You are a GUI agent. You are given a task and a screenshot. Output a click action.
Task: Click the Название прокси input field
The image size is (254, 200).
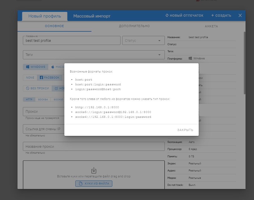click(x=93, y=146)
